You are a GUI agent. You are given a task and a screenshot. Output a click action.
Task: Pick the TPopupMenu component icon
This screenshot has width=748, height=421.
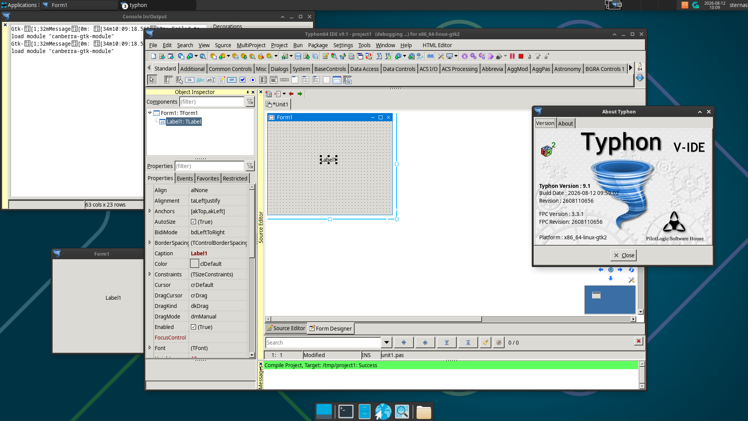pos(179,80)
